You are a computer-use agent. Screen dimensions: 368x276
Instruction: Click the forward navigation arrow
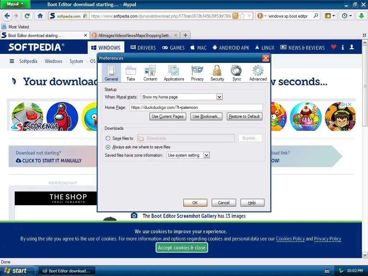(x=16, y=16)
